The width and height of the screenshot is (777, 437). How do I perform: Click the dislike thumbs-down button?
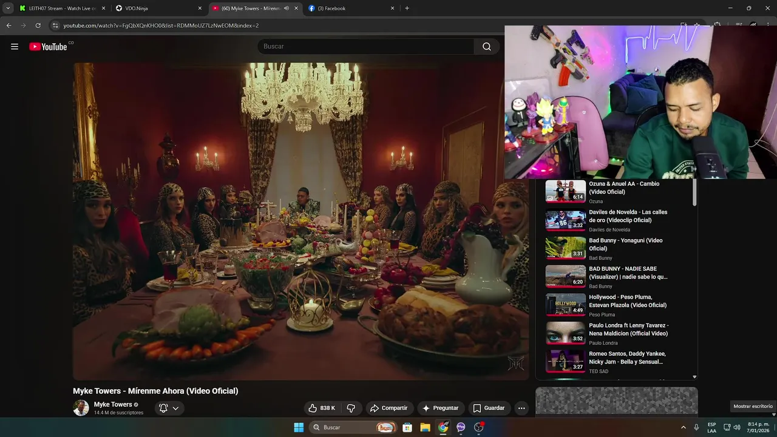click(351, 408)
